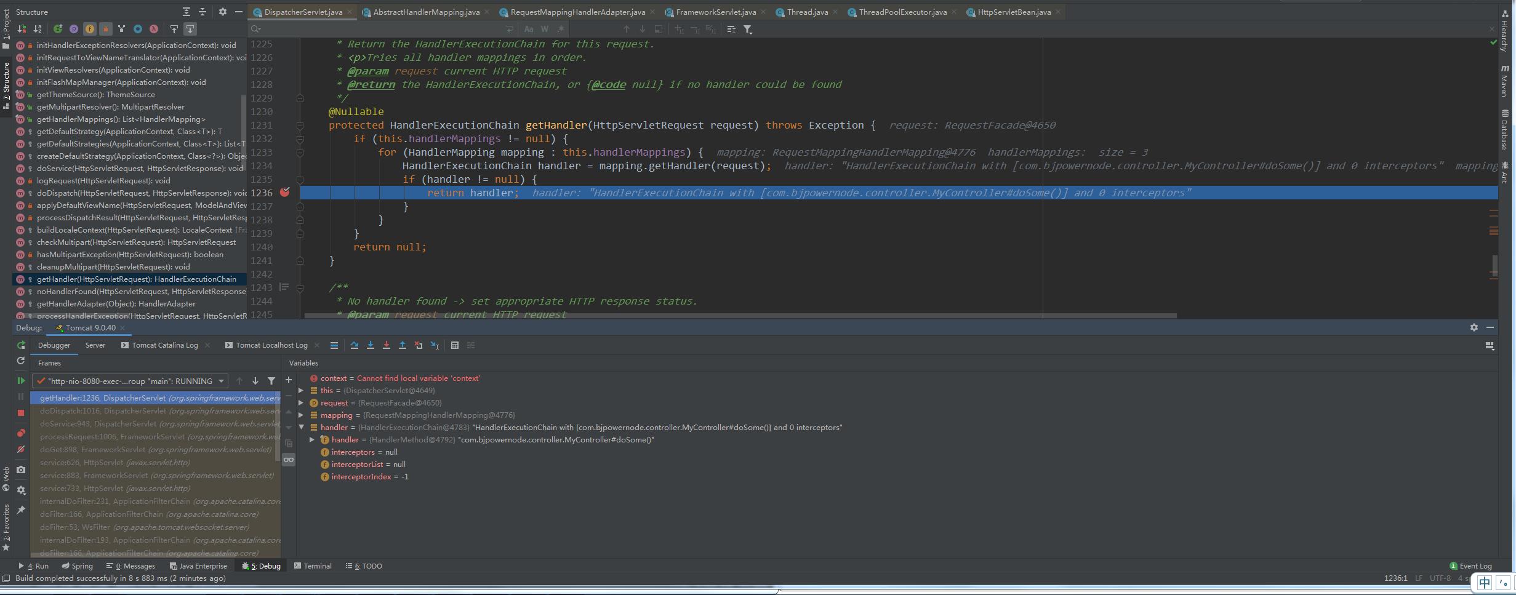
Task: Switch to the FrameworkServlet.java editor tab
Action: pyautogui.click(x=715, y=12)
